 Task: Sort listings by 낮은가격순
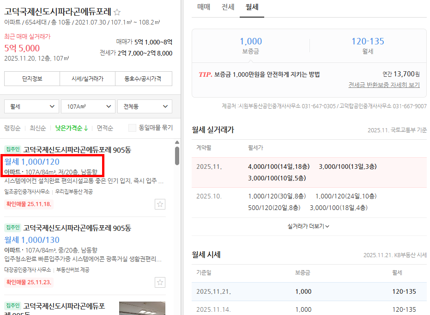tap(72, 128)
